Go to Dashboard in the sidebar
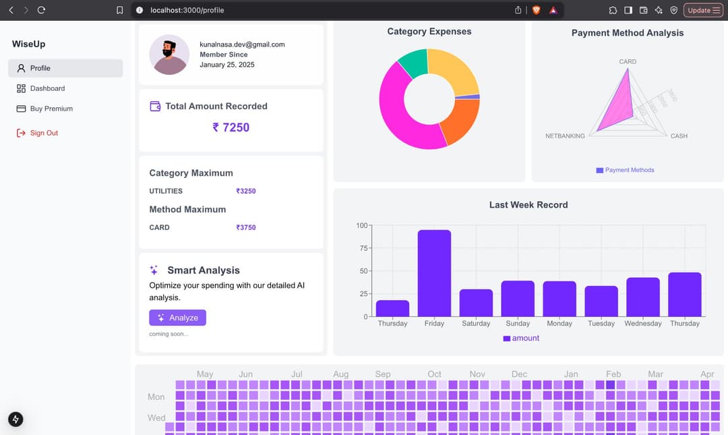The height and width of the screenshot is (435, 728). coord(65,88)
